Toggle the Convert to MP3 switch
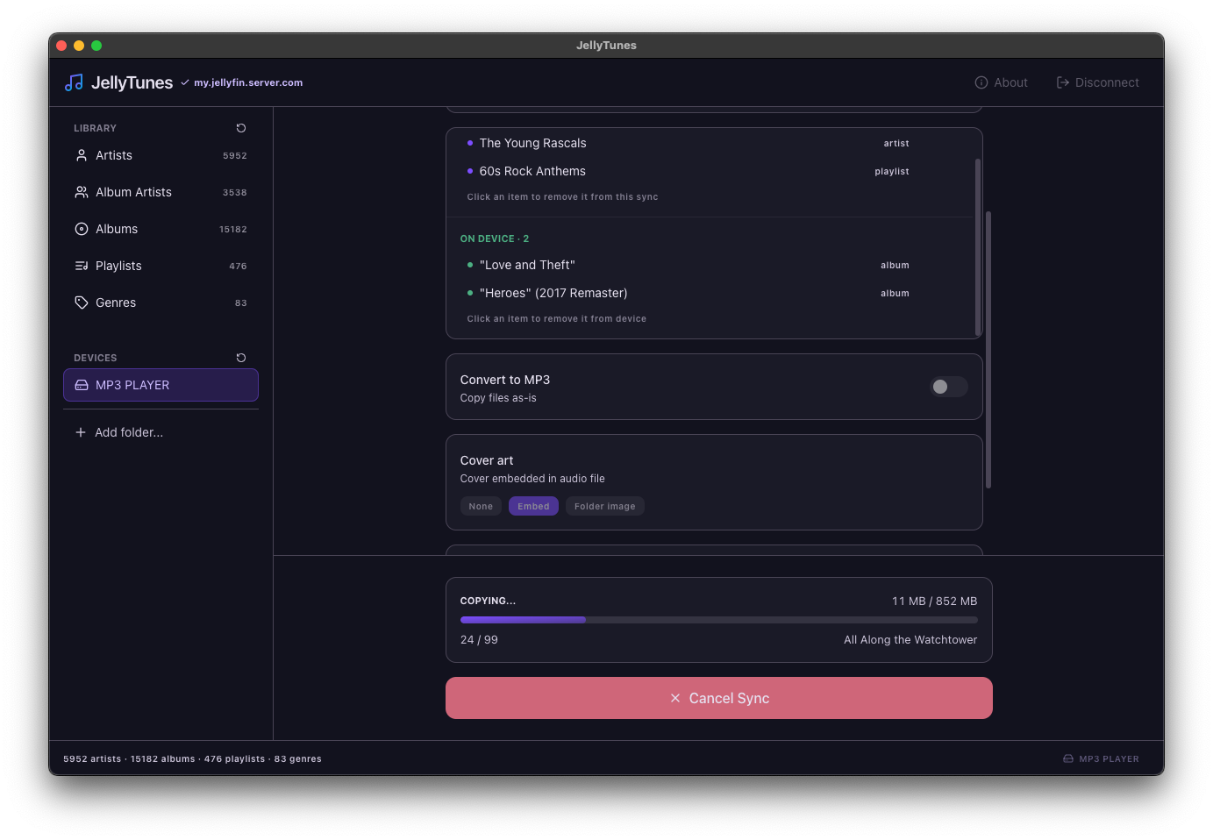The image size is (1213, 840). pyautogui.click(x=949, y=387)
